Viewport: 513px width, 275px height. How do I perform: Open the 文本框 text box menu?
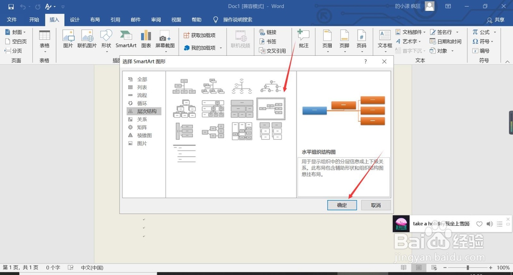click(x=385, y=40)
